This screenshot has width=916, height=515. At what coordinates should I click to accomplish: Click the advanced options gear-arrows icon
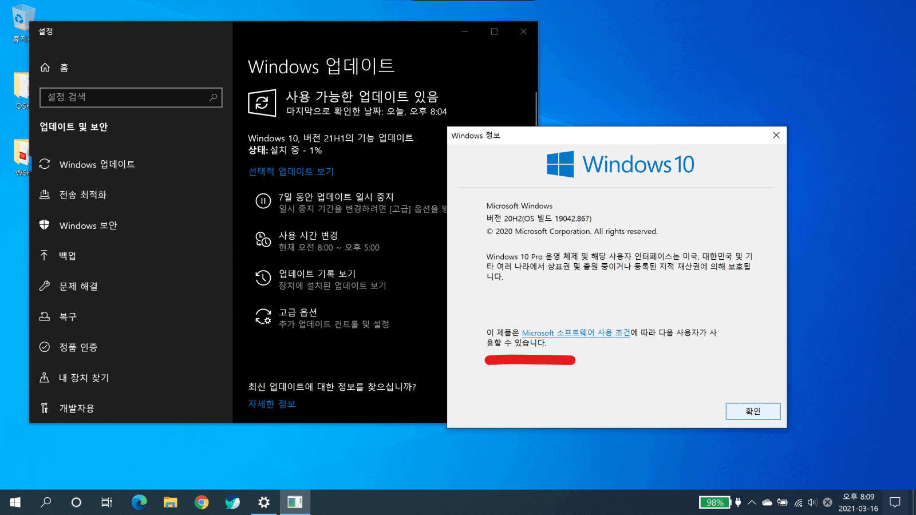click(263, 316)
